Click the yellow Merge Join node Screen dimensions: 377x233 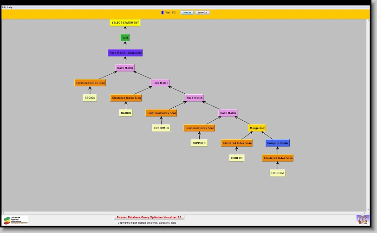click(258, 128)
